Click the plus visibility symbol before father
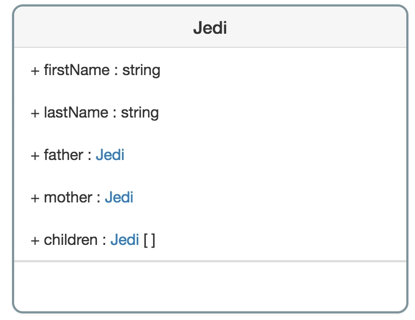The height and width of the screenshot is (320, 415). coord(35,156)
